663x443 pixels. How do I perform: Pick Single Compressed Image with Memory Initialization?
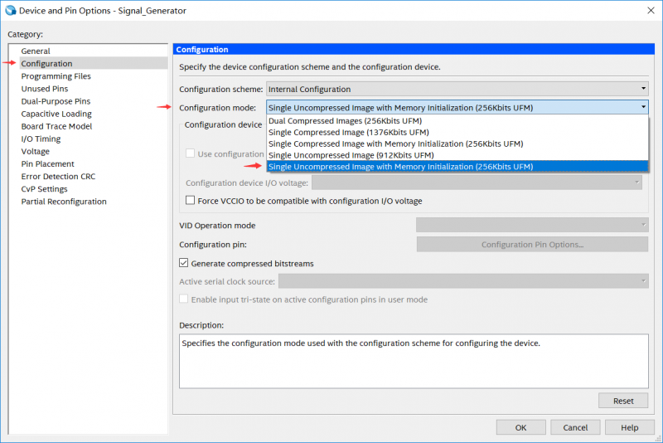click(395, 144)
